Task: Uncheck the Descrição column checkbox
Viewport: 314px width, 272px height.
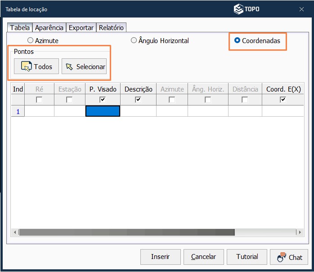Action: tap(138, 100)
